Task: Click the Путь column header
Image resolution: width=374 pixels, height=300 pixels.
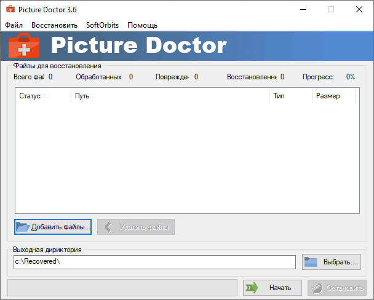Action: click(169, 97)
